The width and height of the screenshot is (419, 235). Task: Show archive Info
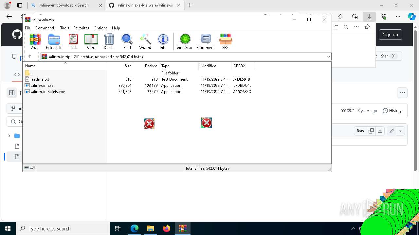click(163, 41)
